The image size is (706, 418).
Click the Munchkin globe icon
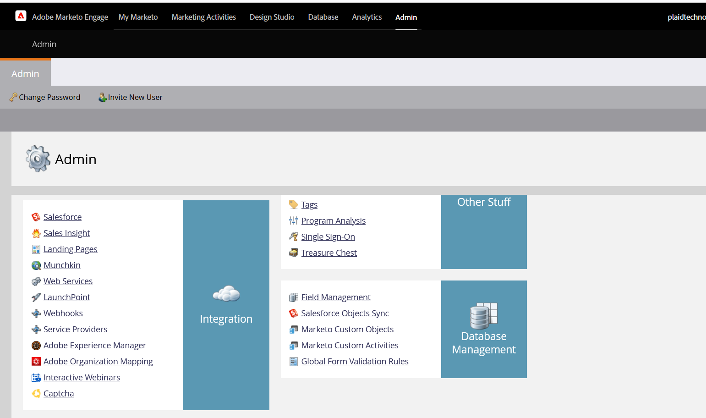(36, 265)
